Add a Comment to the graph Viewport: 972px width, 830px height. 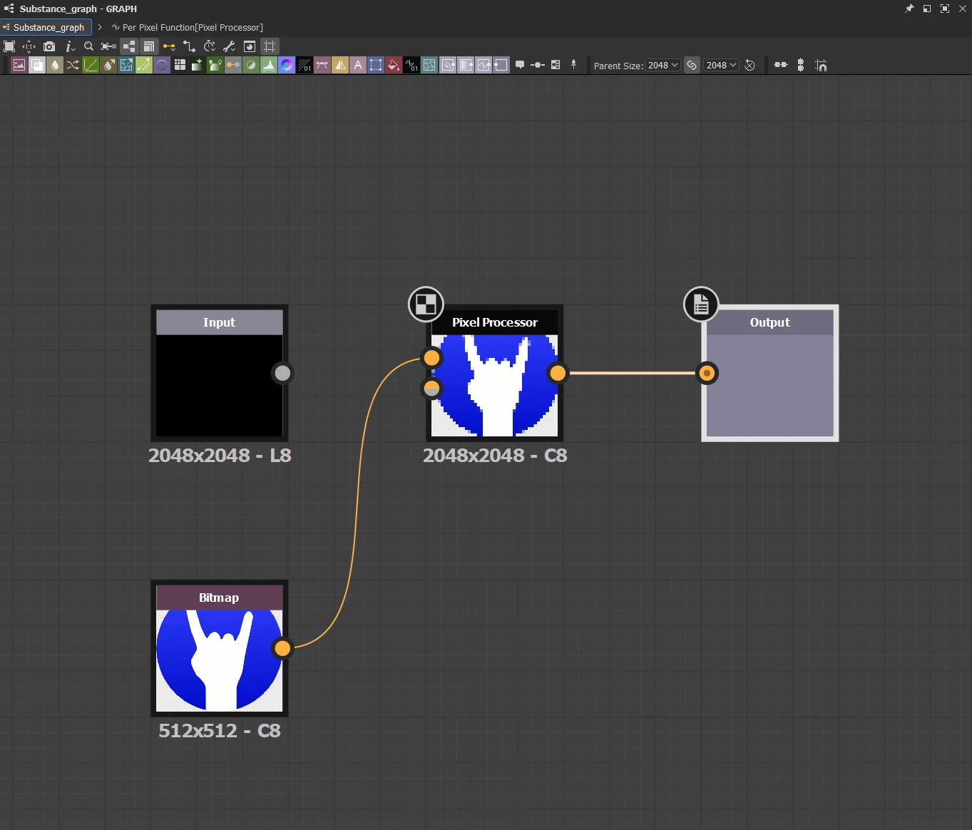[520, 65]
